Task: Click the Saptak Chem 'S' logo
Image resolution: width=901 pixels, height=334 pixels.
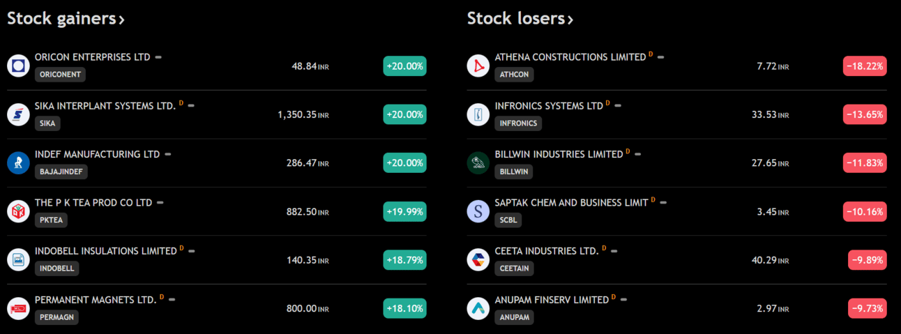Action: (x=478, y=211)
